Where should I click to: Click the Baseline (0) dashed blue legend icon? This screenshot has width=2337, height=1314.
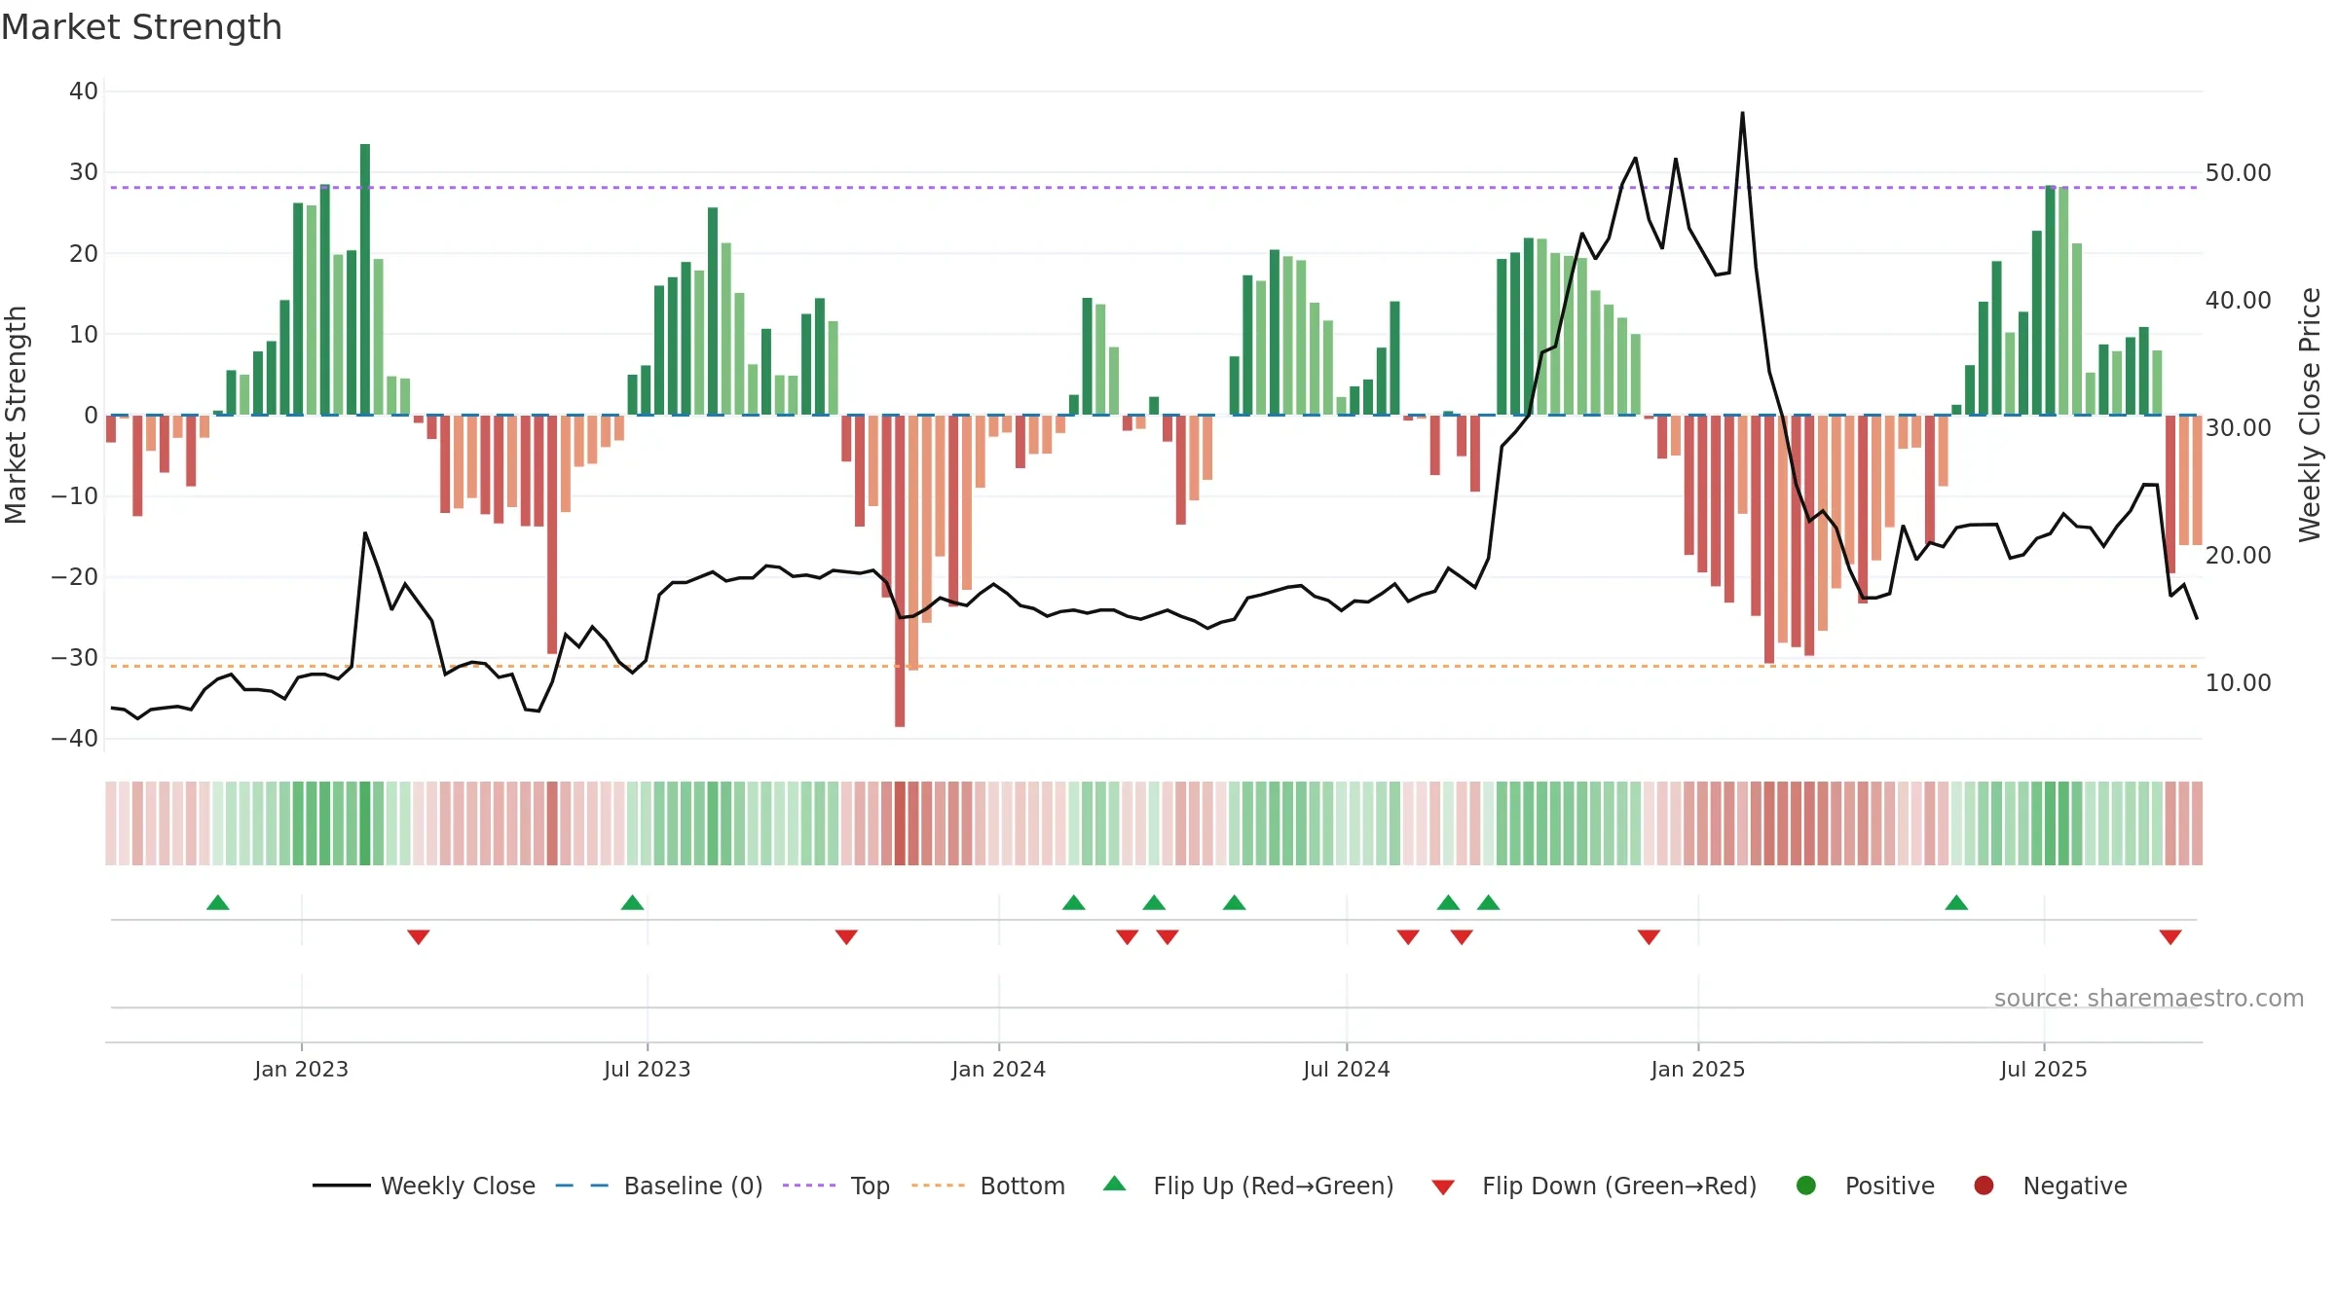[x=582, y=1186]
